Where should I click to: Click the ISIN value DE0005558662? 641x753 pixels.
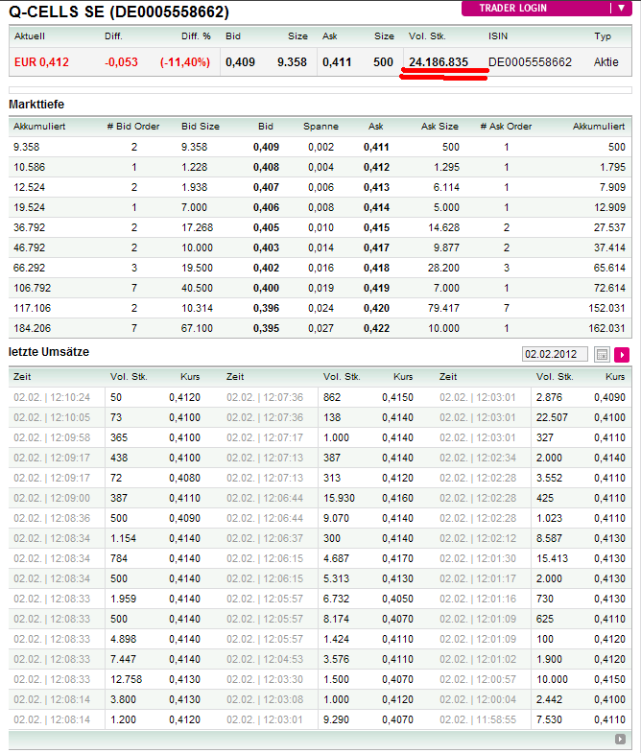click(530, 62)
